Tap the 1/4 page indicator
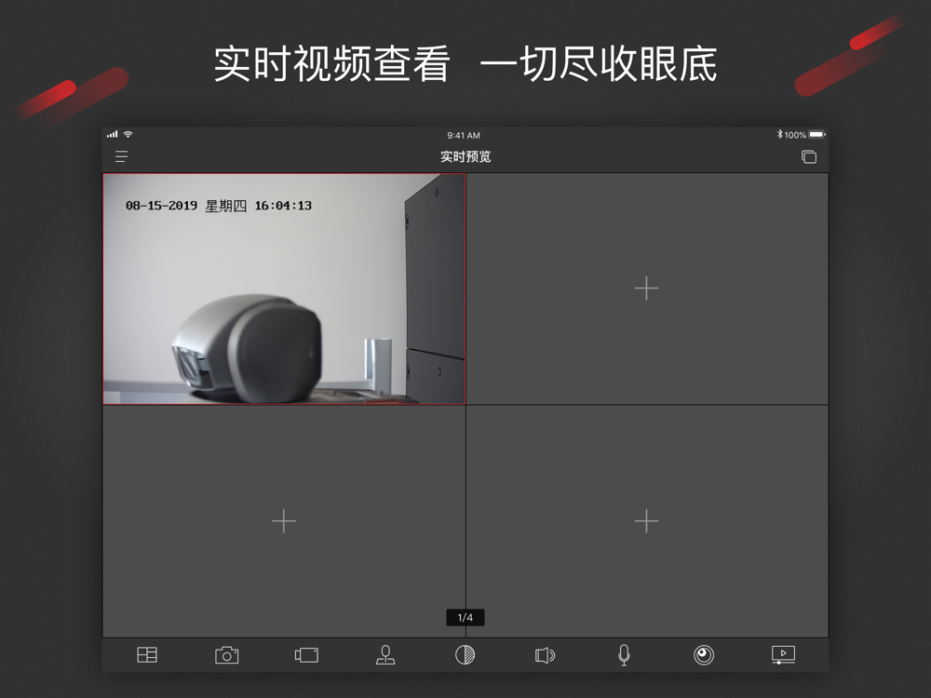Image resolution: width=931 pixels, height=698 pixels. click(465, 617)
